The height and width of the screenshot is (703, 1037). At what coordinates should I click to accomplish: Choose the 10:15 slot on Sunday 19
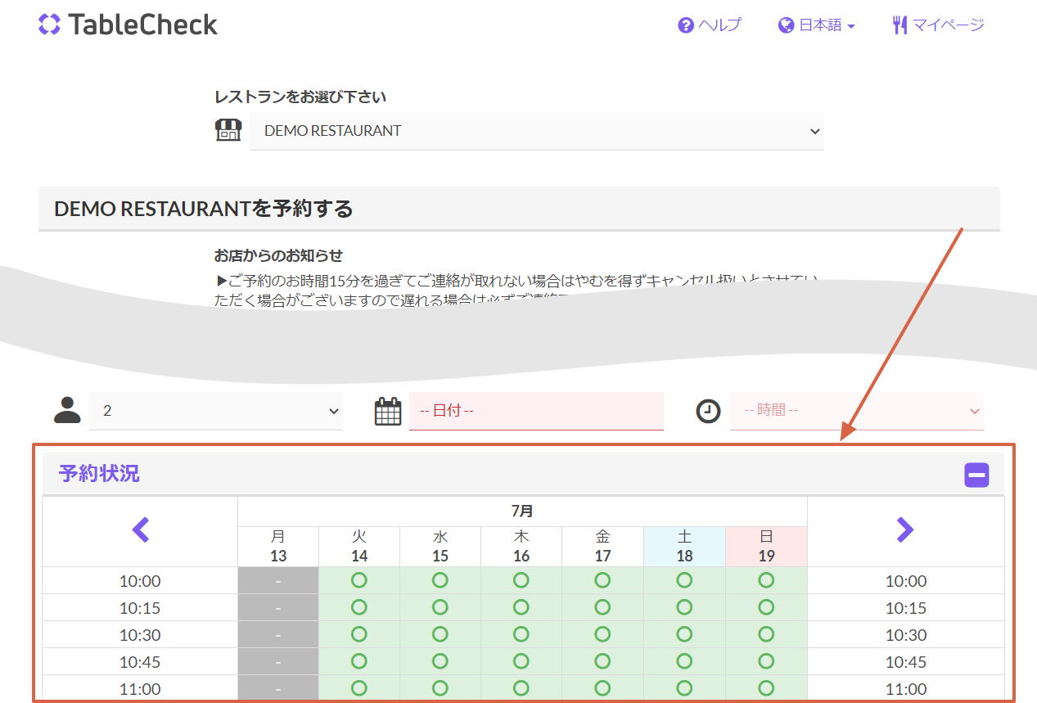pos(766,607)
